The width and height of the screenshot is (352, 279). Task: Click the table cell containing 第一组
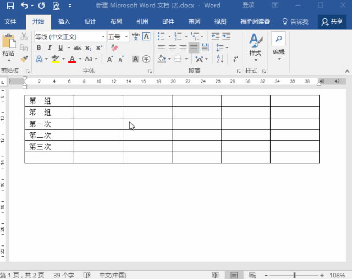49,101
